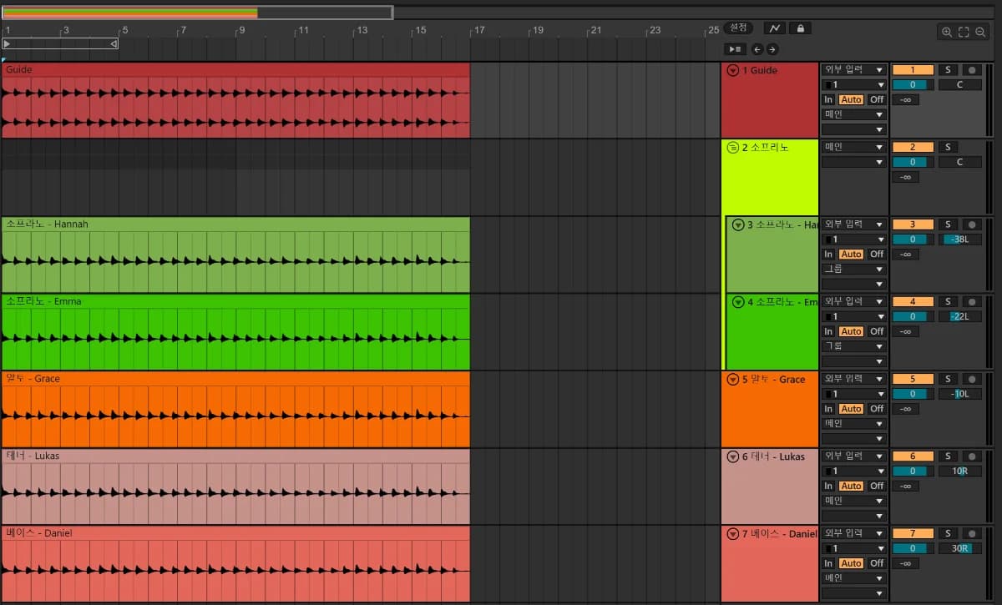Collapse the 1 Guide track

pos(733,71)
